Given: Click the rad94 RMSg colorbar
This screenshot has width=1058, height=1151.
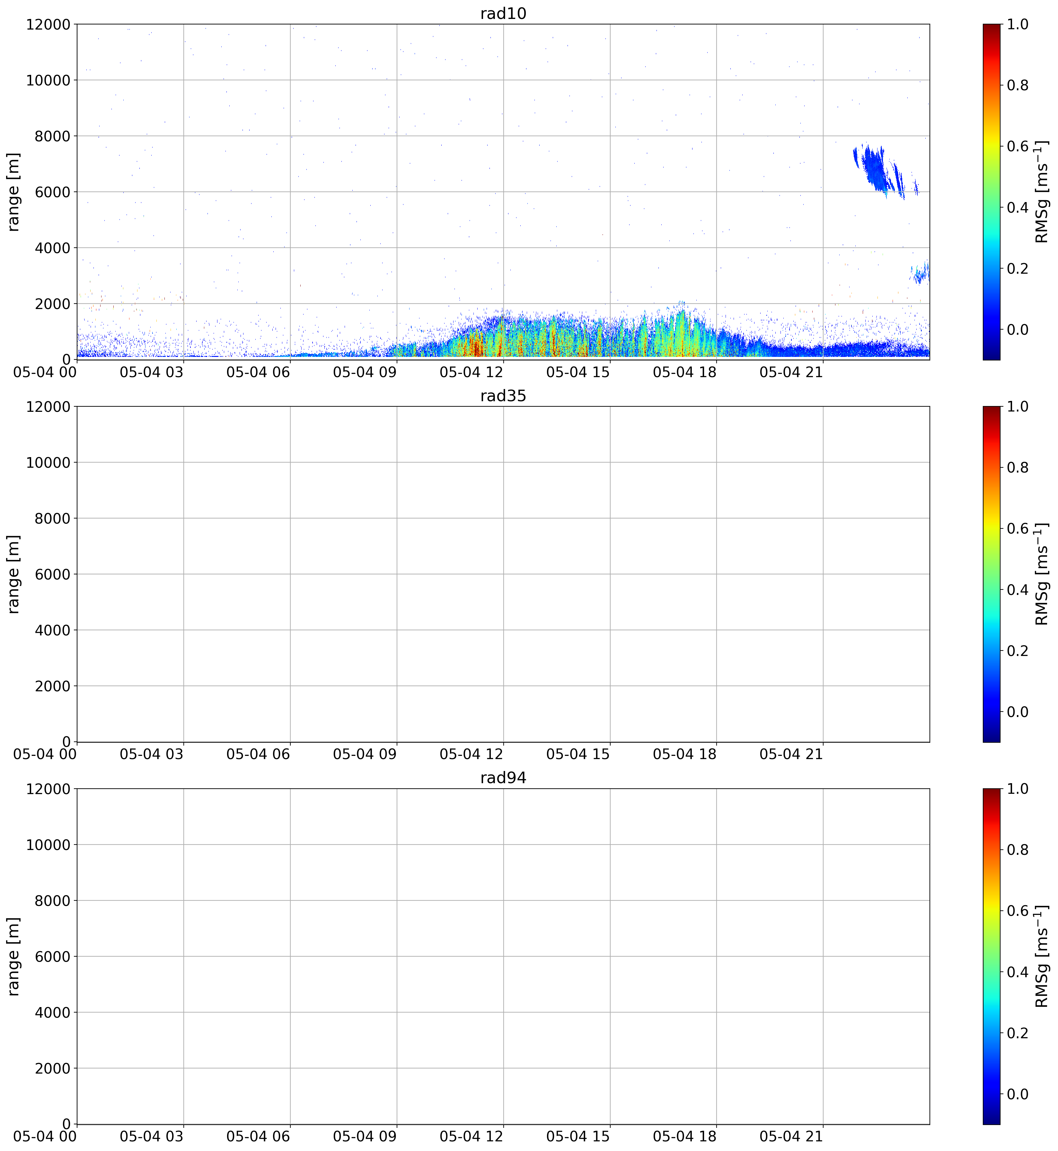Looking at the screenshot, I should click(x=991, y=956).
